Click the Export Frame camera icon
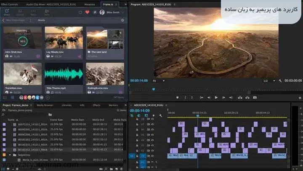 point(255,97)
